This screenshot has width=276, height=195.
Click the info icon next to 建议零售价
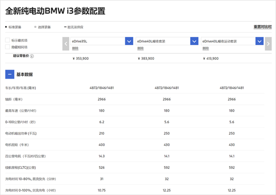click(x=32, y=56)
